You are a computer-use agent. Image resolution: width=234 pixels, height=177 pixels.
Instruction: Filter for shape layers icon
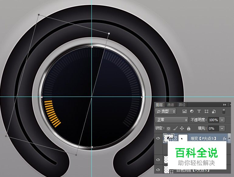coord(206,111)
